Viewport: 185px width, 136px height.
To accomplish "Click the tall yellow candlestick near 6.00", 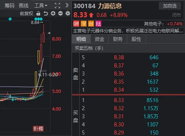I will [36, 80].
